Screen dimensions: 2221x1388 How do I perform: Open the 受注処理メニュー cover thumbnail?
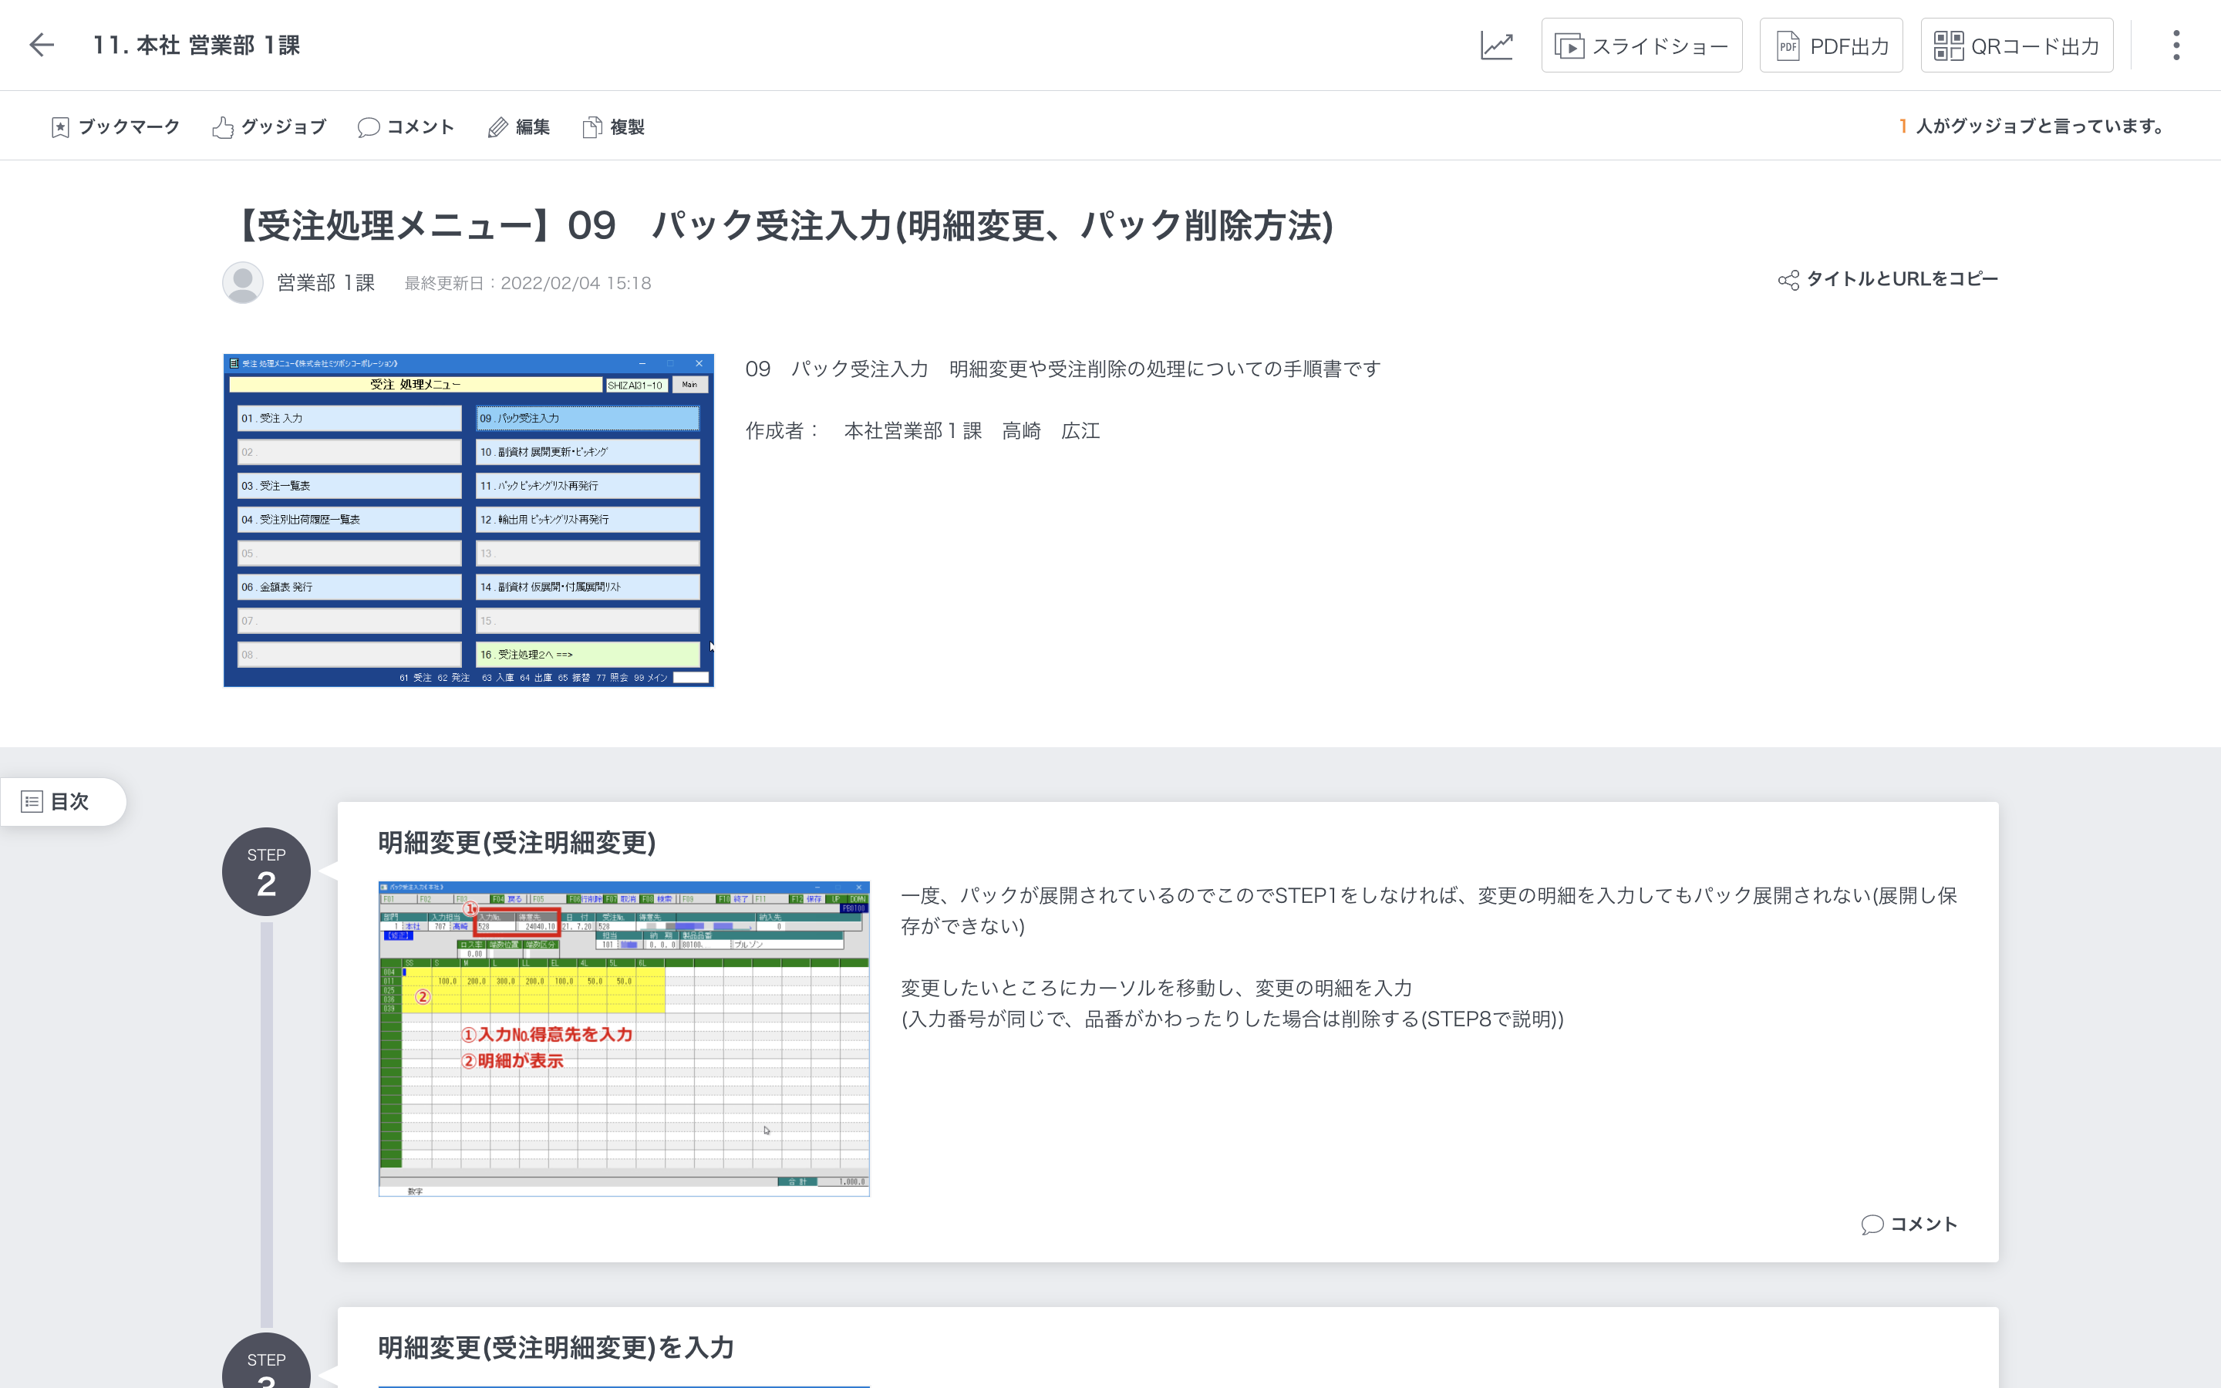(468, 520)
